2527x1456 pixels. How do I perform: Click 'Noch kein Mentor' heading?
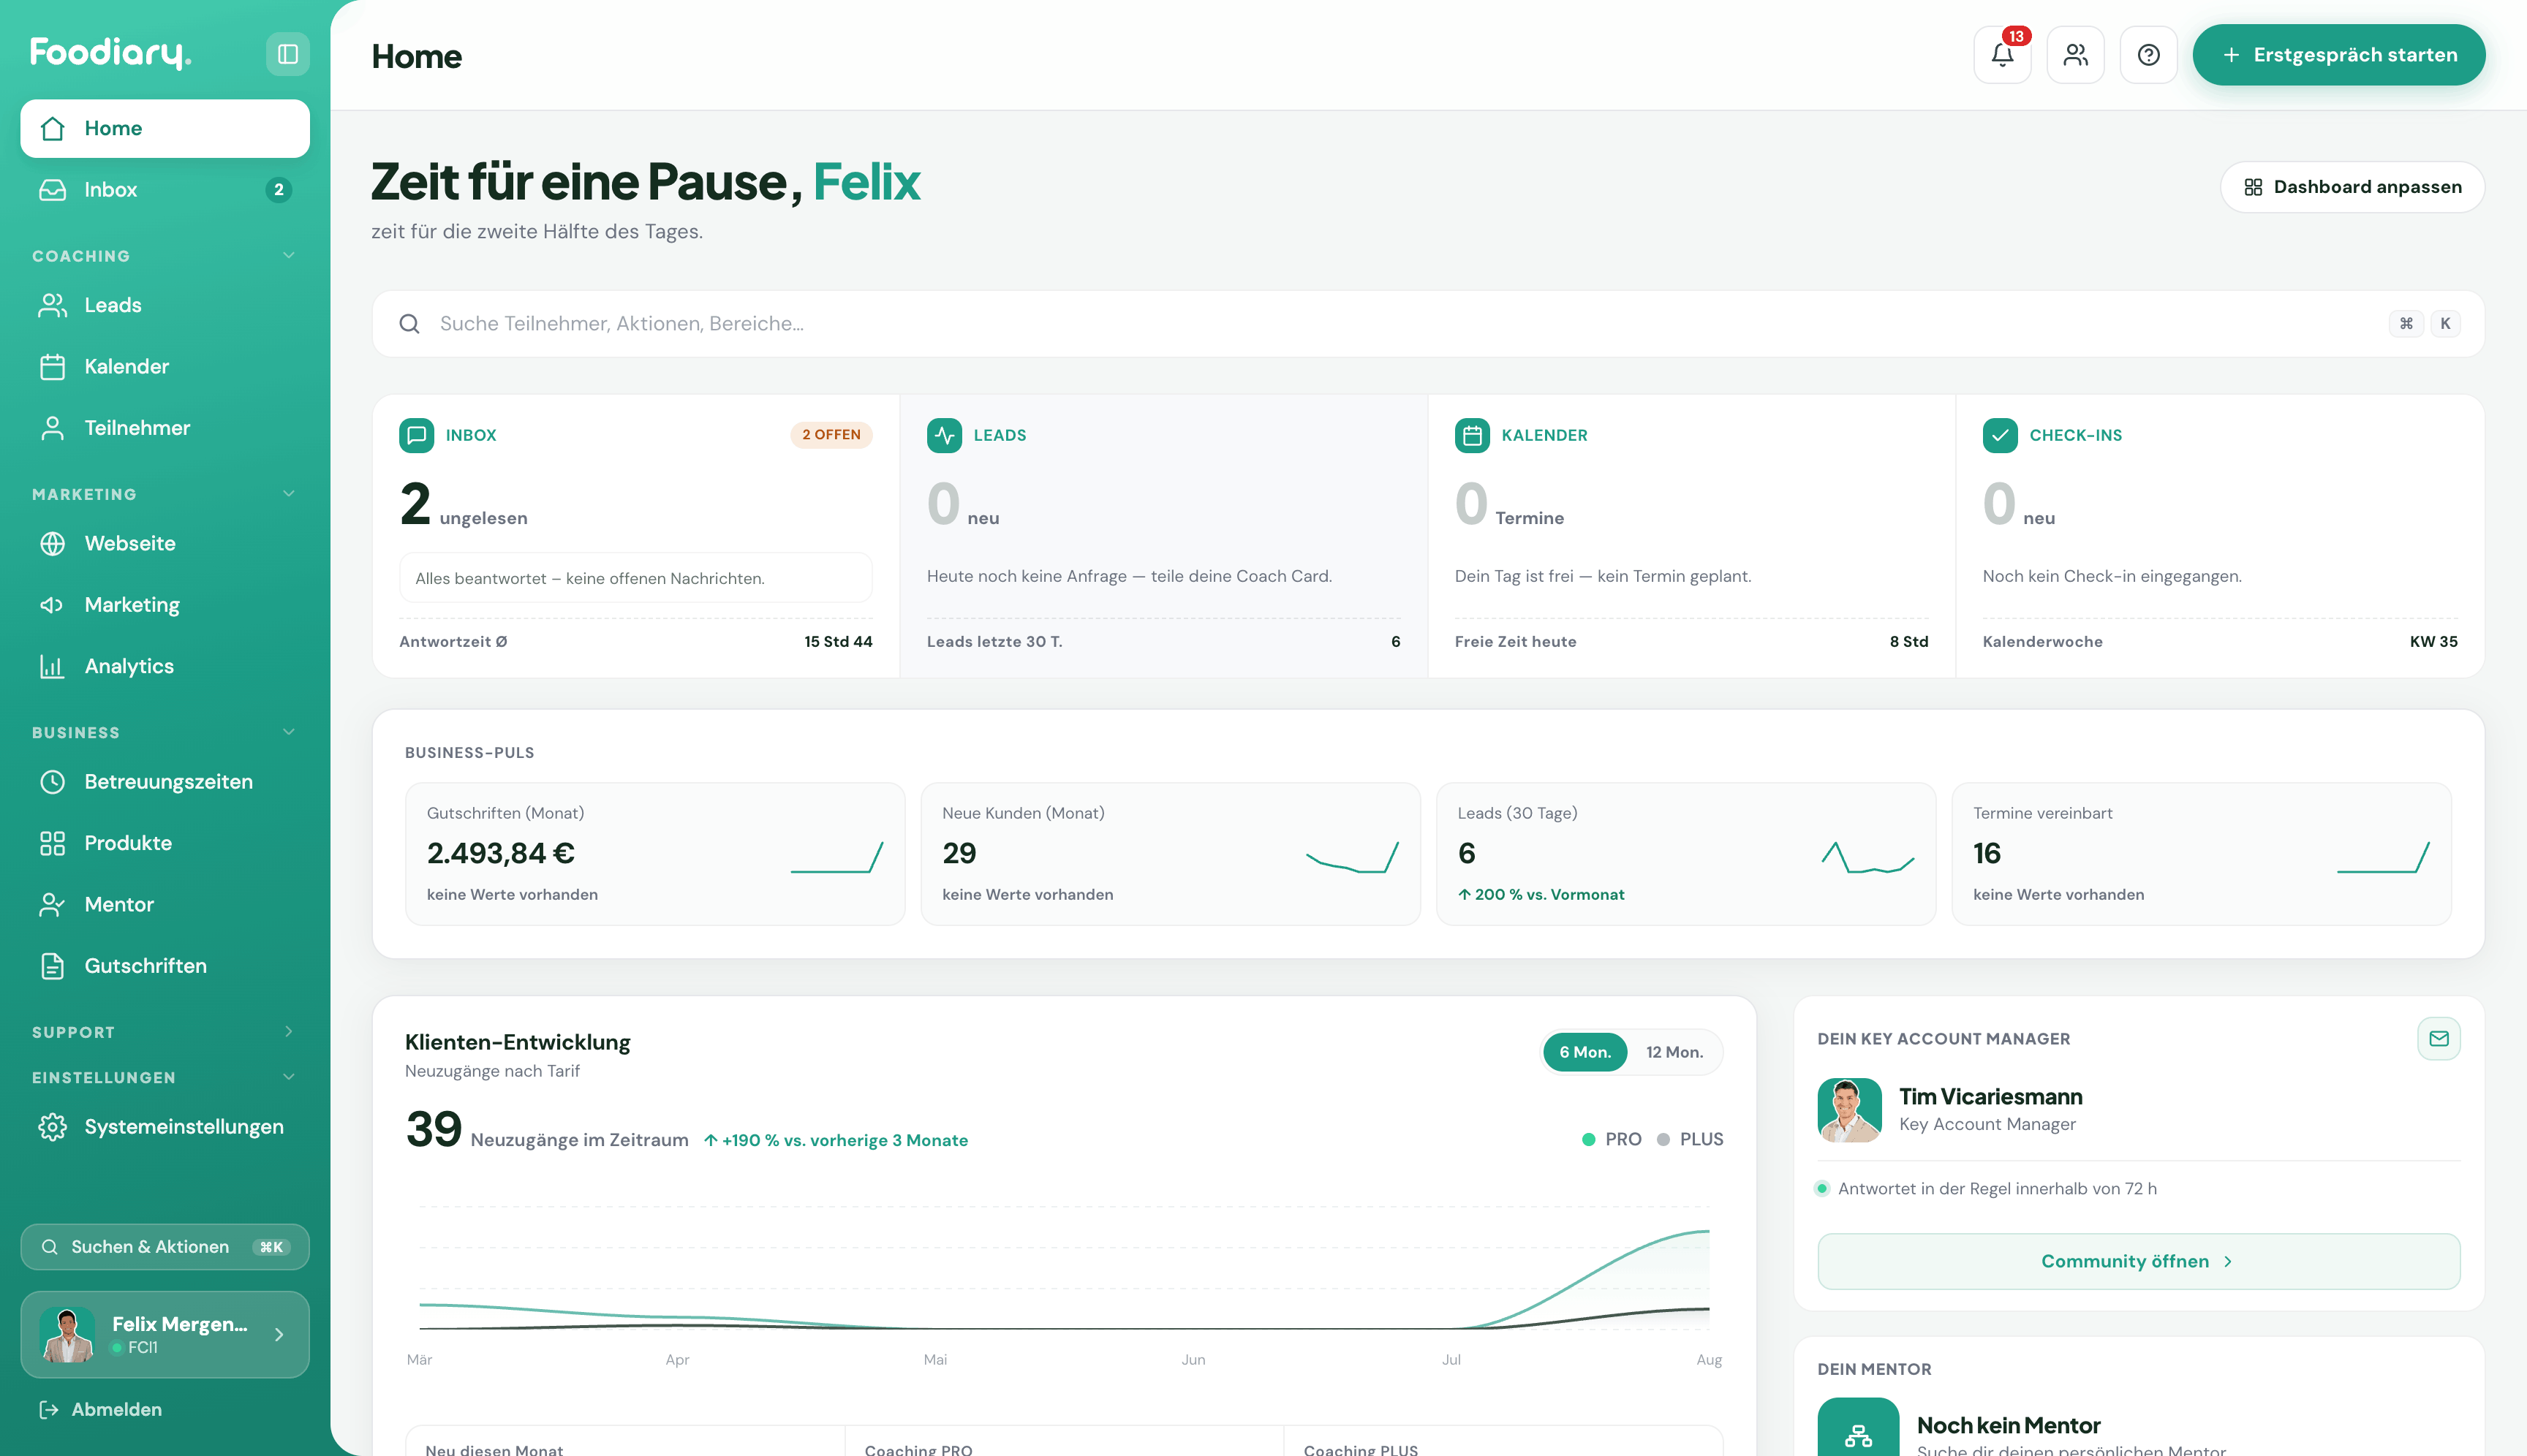(2008, 1425)
